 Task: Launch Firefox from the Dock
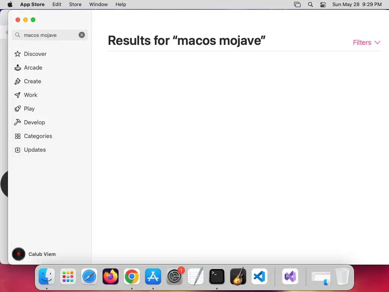[x=111, y=276]
